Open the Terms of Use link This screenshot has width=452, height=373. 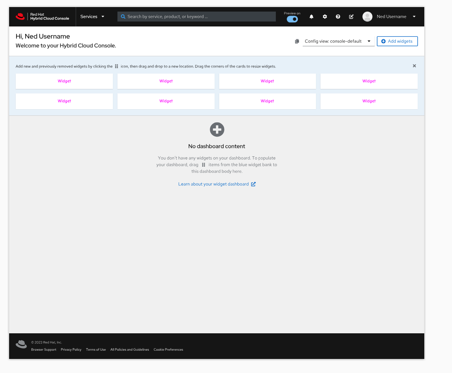click(x=96, y=350)
